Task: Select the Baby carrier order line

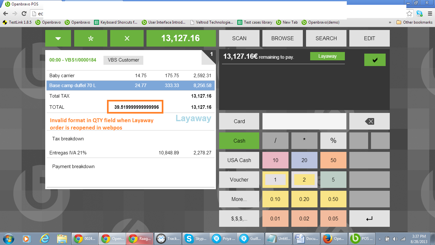Action: coord(131,76)
